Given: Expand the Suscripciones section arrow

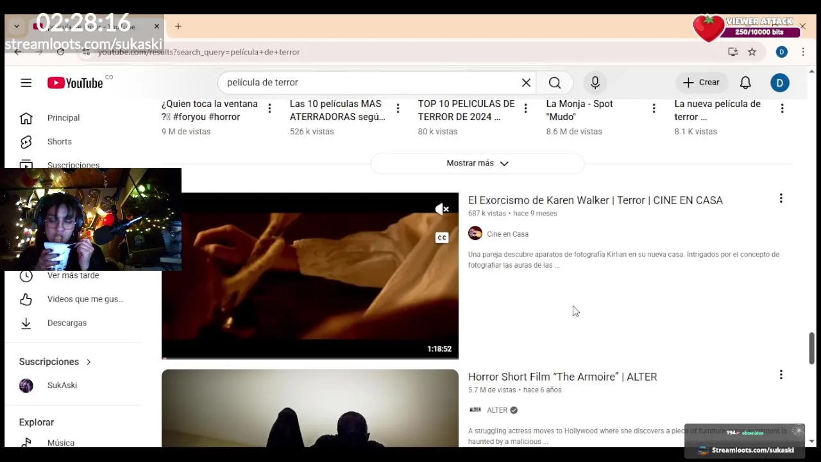Looking at the screenshot, I should point(89,362).
